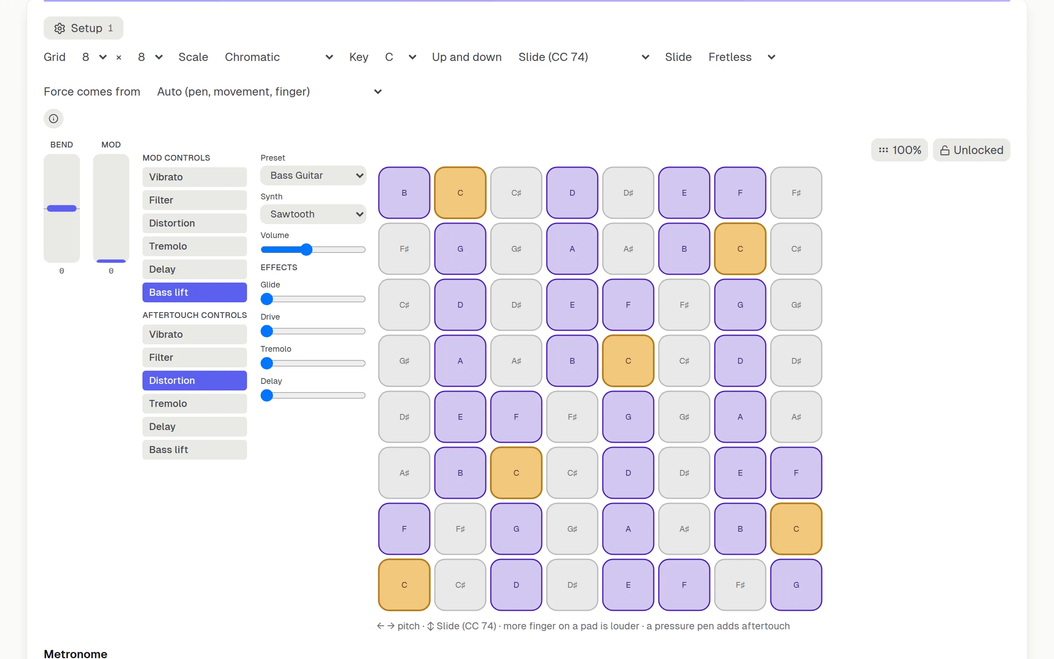Click the MOD vertical slider

pyautogui.click(x=111, y=208)
